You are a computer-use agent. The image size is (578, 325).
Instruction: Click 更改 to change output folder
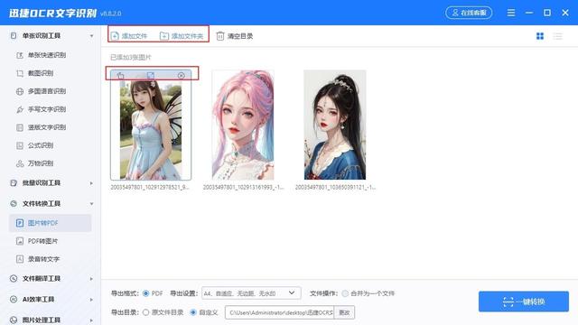(344, 312)
